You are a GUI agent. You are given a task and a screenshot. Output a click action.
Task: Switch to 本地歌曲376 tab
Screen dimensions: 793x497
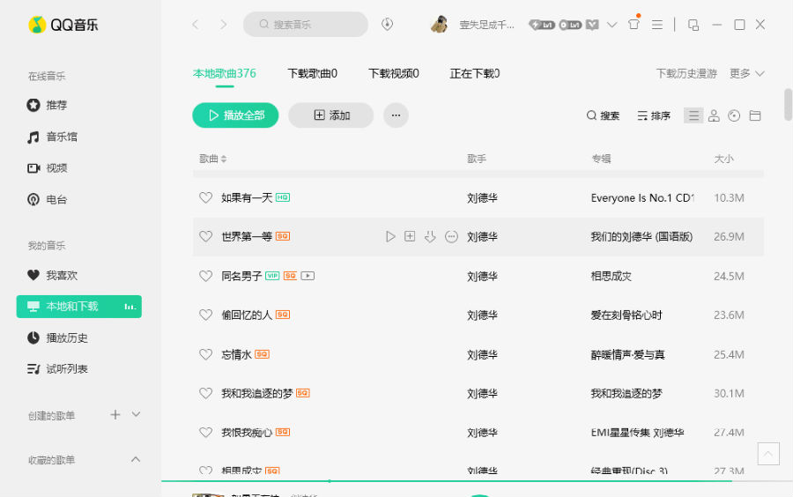pyautogui.click(x=225, y=73)
